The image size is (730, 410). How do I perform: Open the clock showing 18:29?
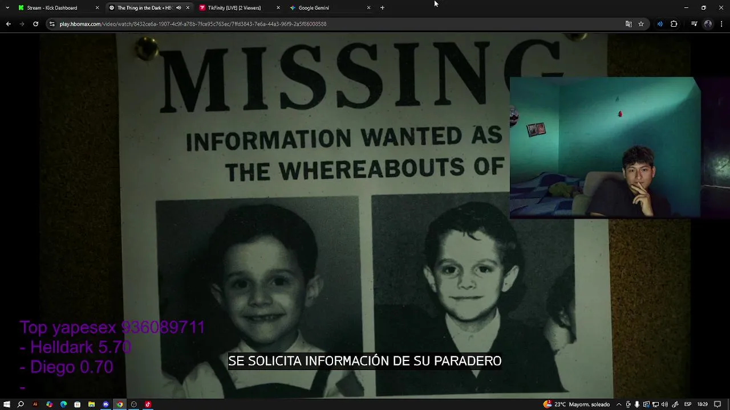702,404
